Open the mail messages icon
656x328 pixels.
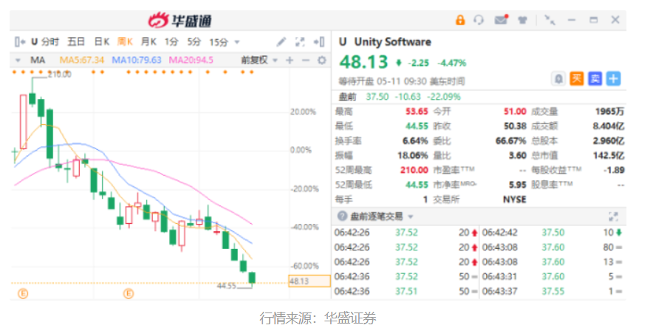pos(501,20)
